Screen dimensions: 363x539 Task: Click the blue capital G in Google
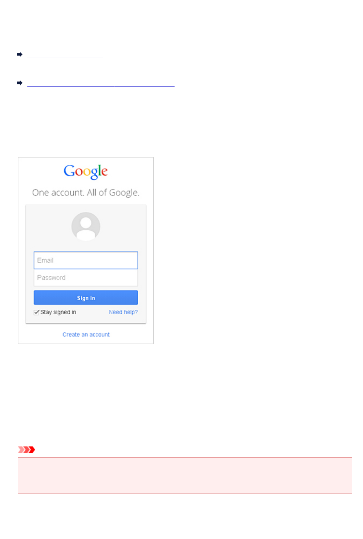[x=69, y=171]
